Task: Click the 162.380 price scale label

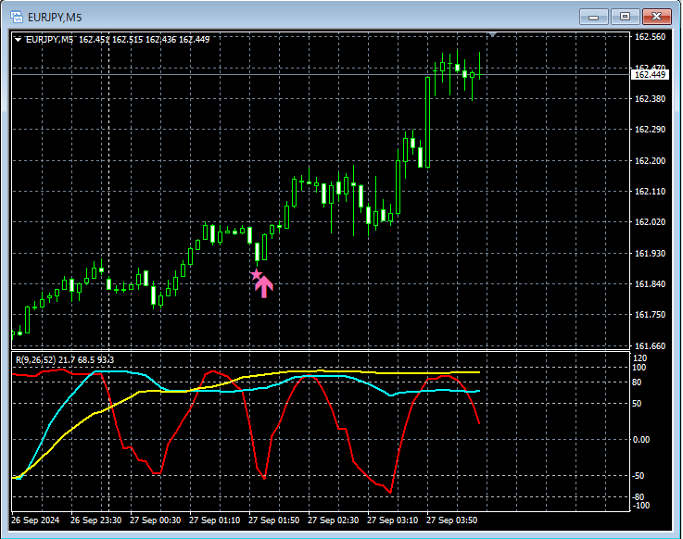Action: tap(650, 99)
